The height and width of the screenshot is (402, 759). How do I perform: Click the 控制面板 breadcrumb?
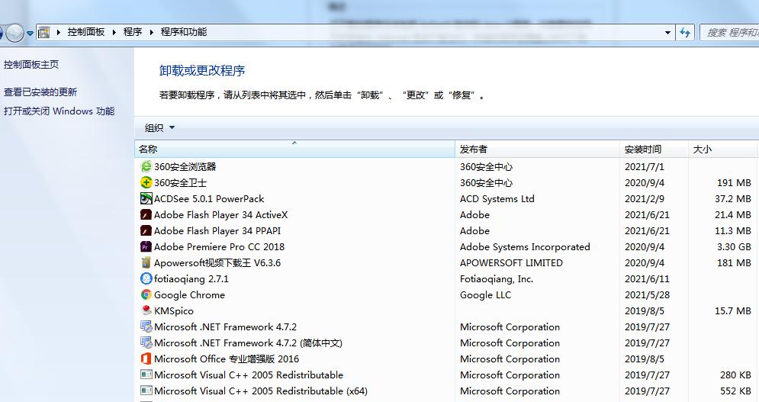[x=86, y=32]
